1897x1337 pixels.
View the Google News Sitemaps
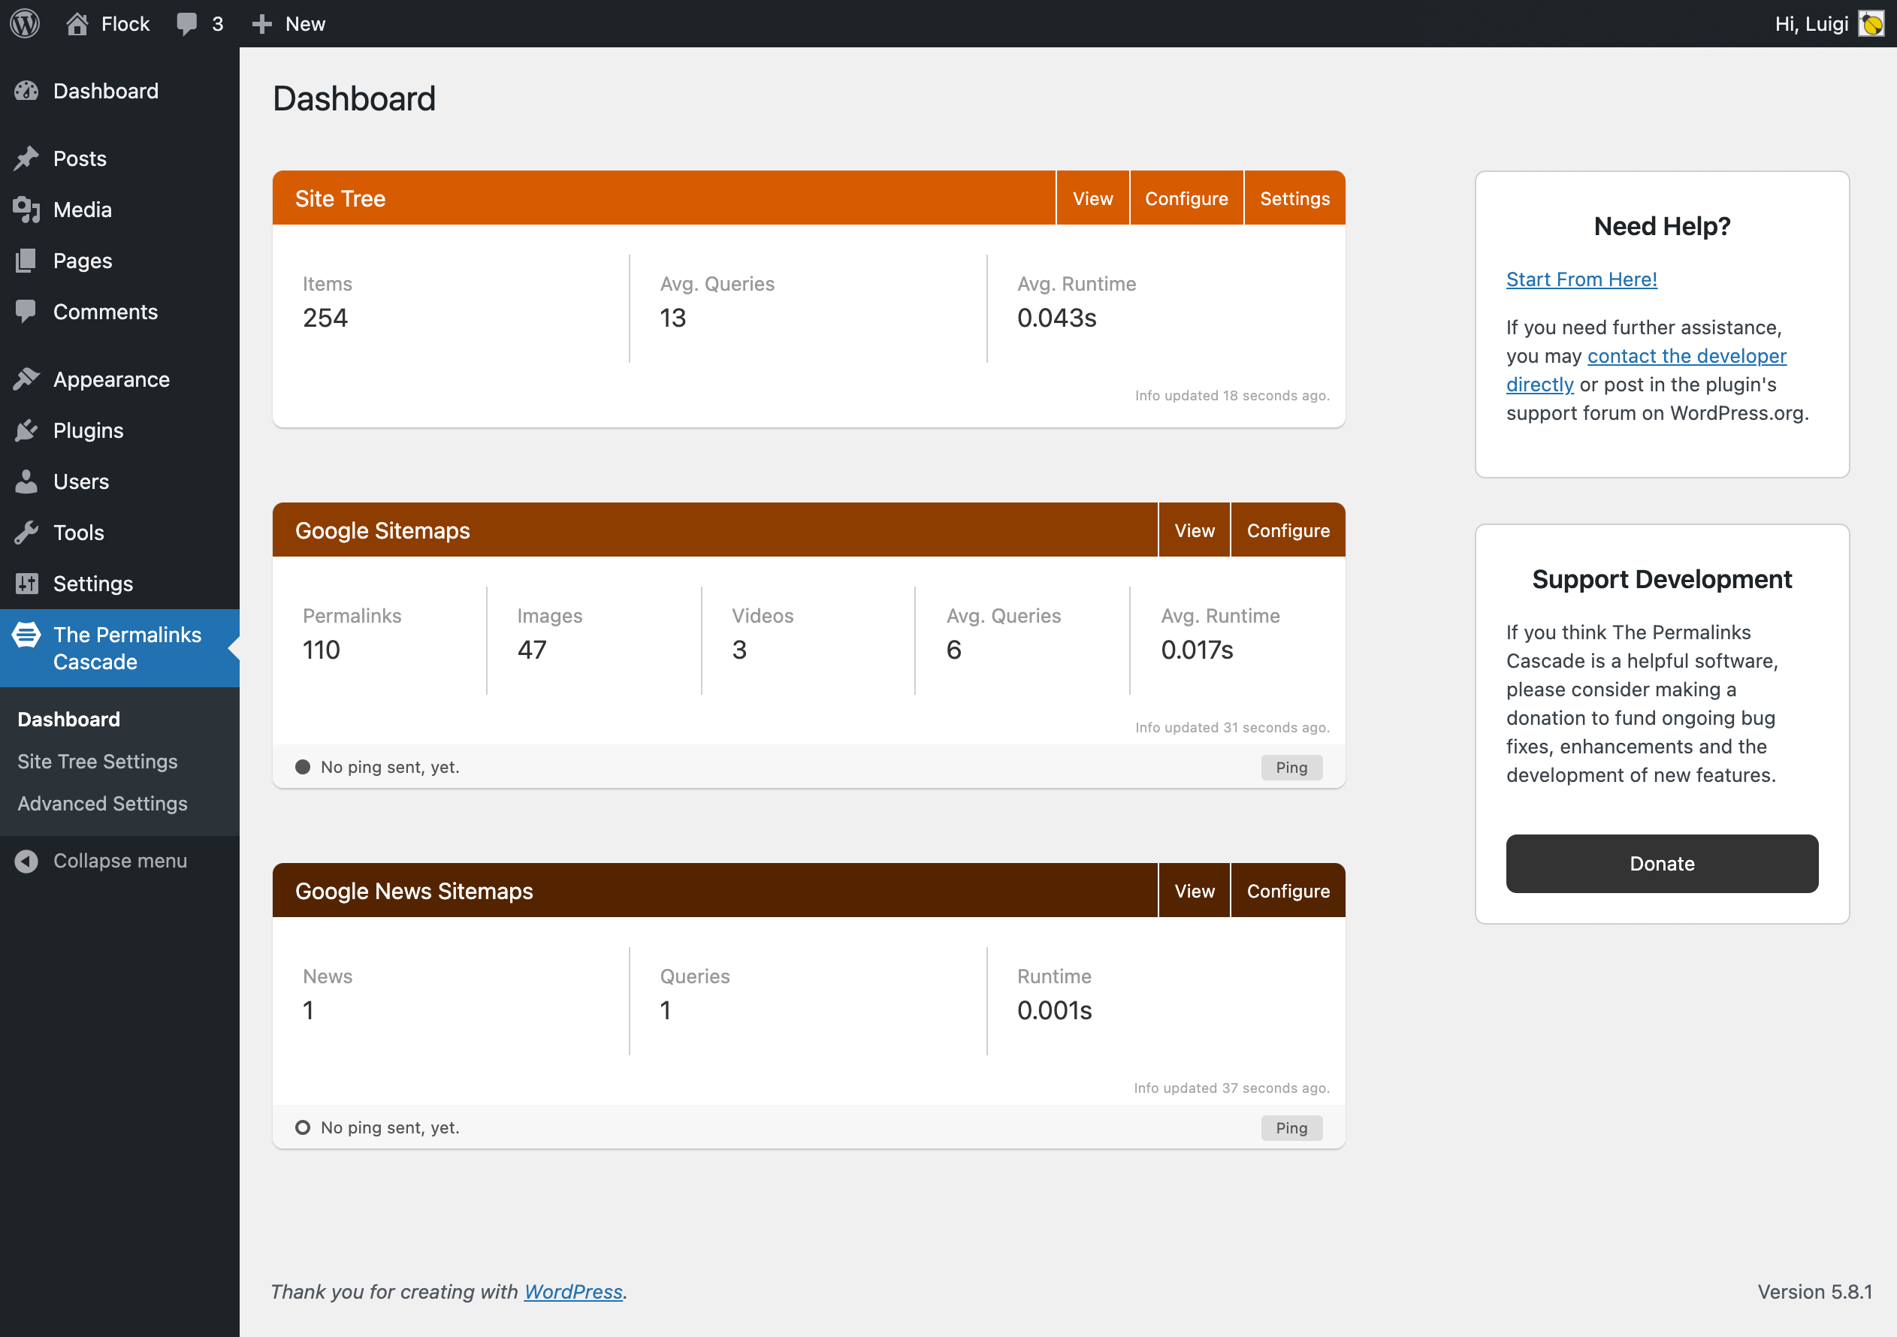point(1195,891)
